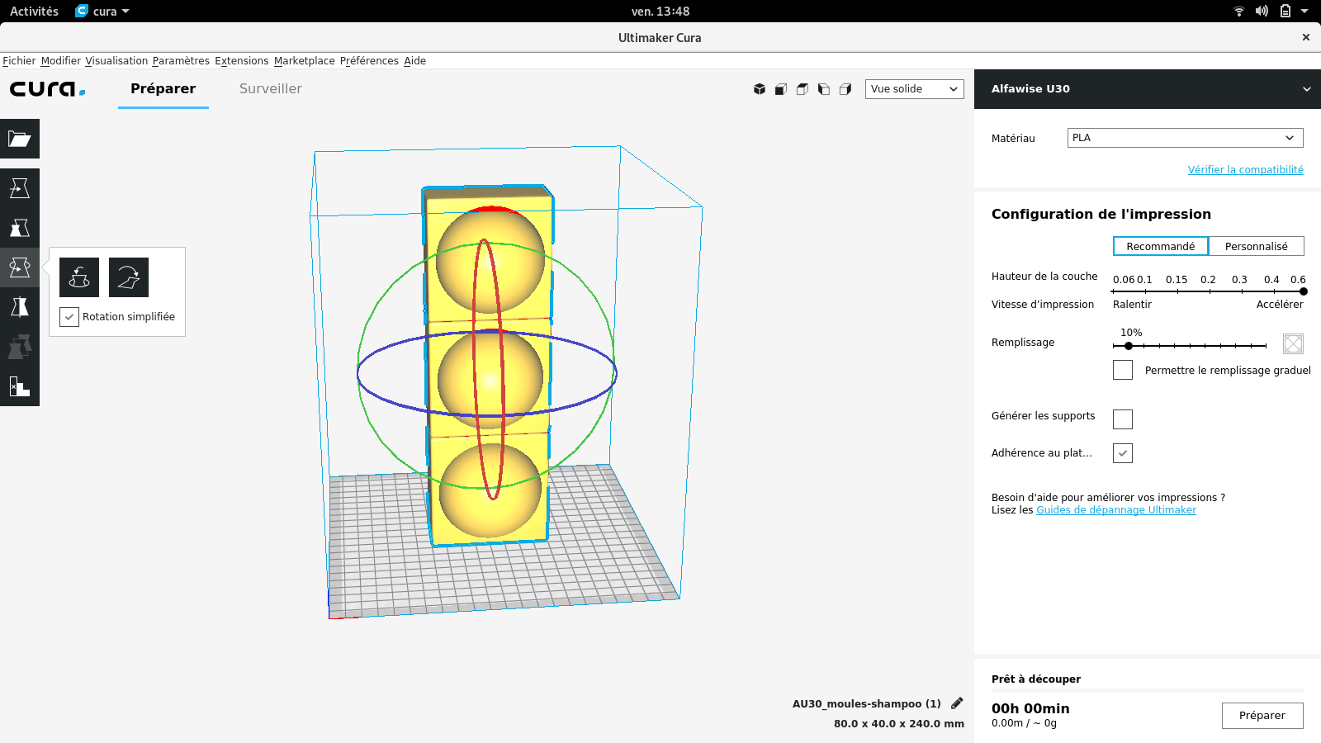Enable Générer les supports checkbox
Viewport: 1321px width, 743px height.
click(x=1123, y=419)
